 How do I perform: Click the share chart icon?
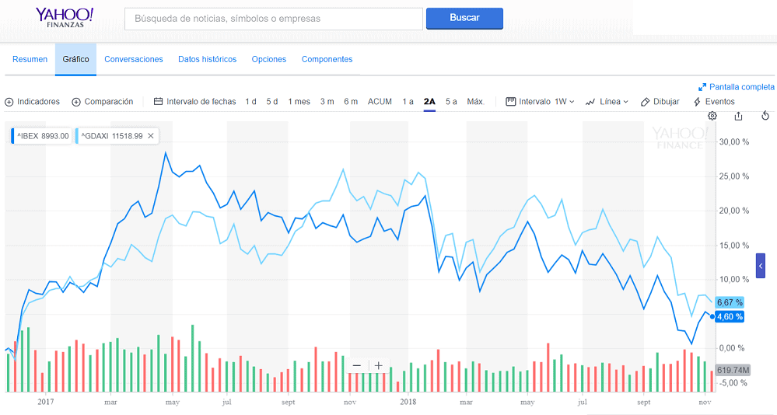point(738,116)
